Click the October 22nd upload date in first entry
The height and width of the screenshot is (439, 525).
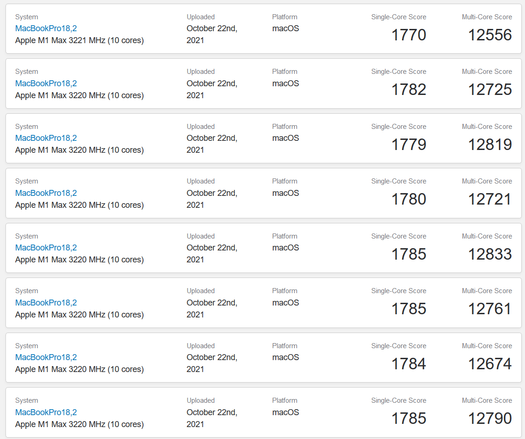click(212, 34)
